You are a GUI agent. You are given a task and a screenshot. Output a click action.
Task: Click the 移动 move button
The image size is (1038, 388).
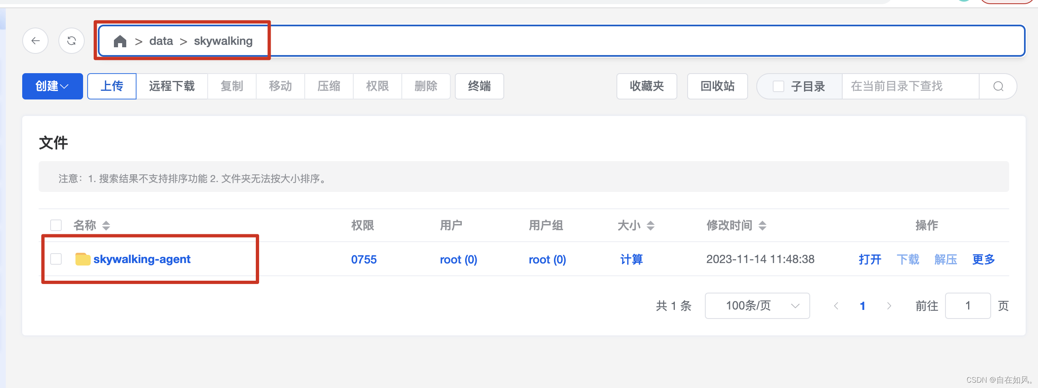(x=280, y=86)
